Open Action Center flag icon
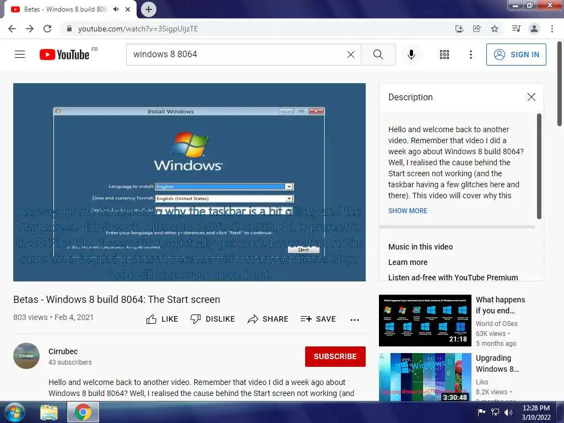Viewport: 564px width, 423px height. pyautogui.click(x=481, y=412)
